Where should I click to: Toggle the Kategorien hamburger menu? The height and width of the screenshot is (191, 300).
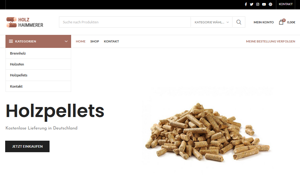(x=11, y=41)
